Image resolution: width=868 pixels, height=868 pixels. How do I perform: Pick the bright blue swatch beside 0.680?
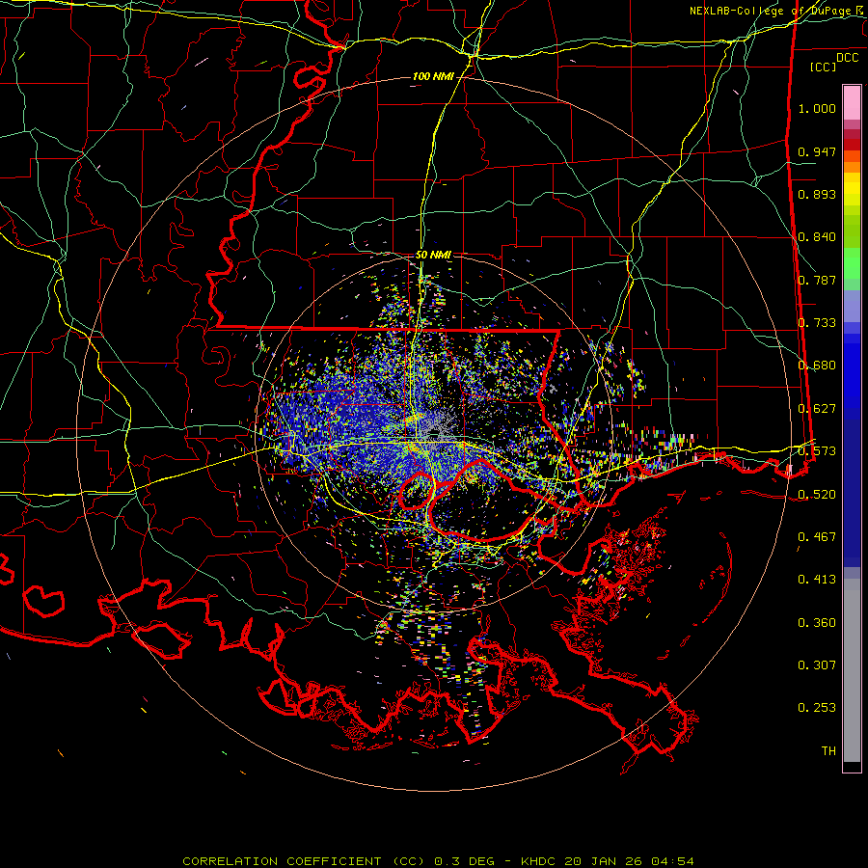coord(852,371)
